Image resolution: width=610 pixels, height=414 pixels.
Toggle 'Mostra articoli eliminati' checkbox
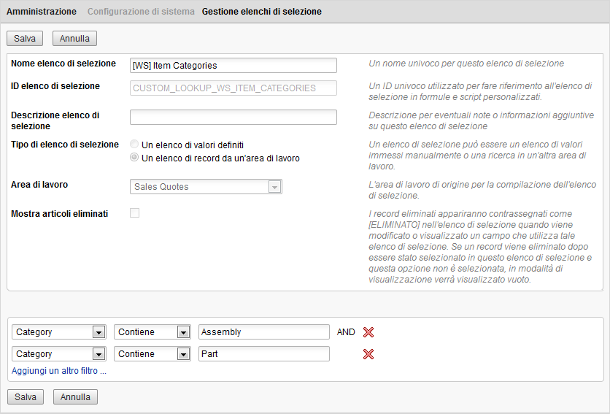pyautogui.click(x=135, y=213)
